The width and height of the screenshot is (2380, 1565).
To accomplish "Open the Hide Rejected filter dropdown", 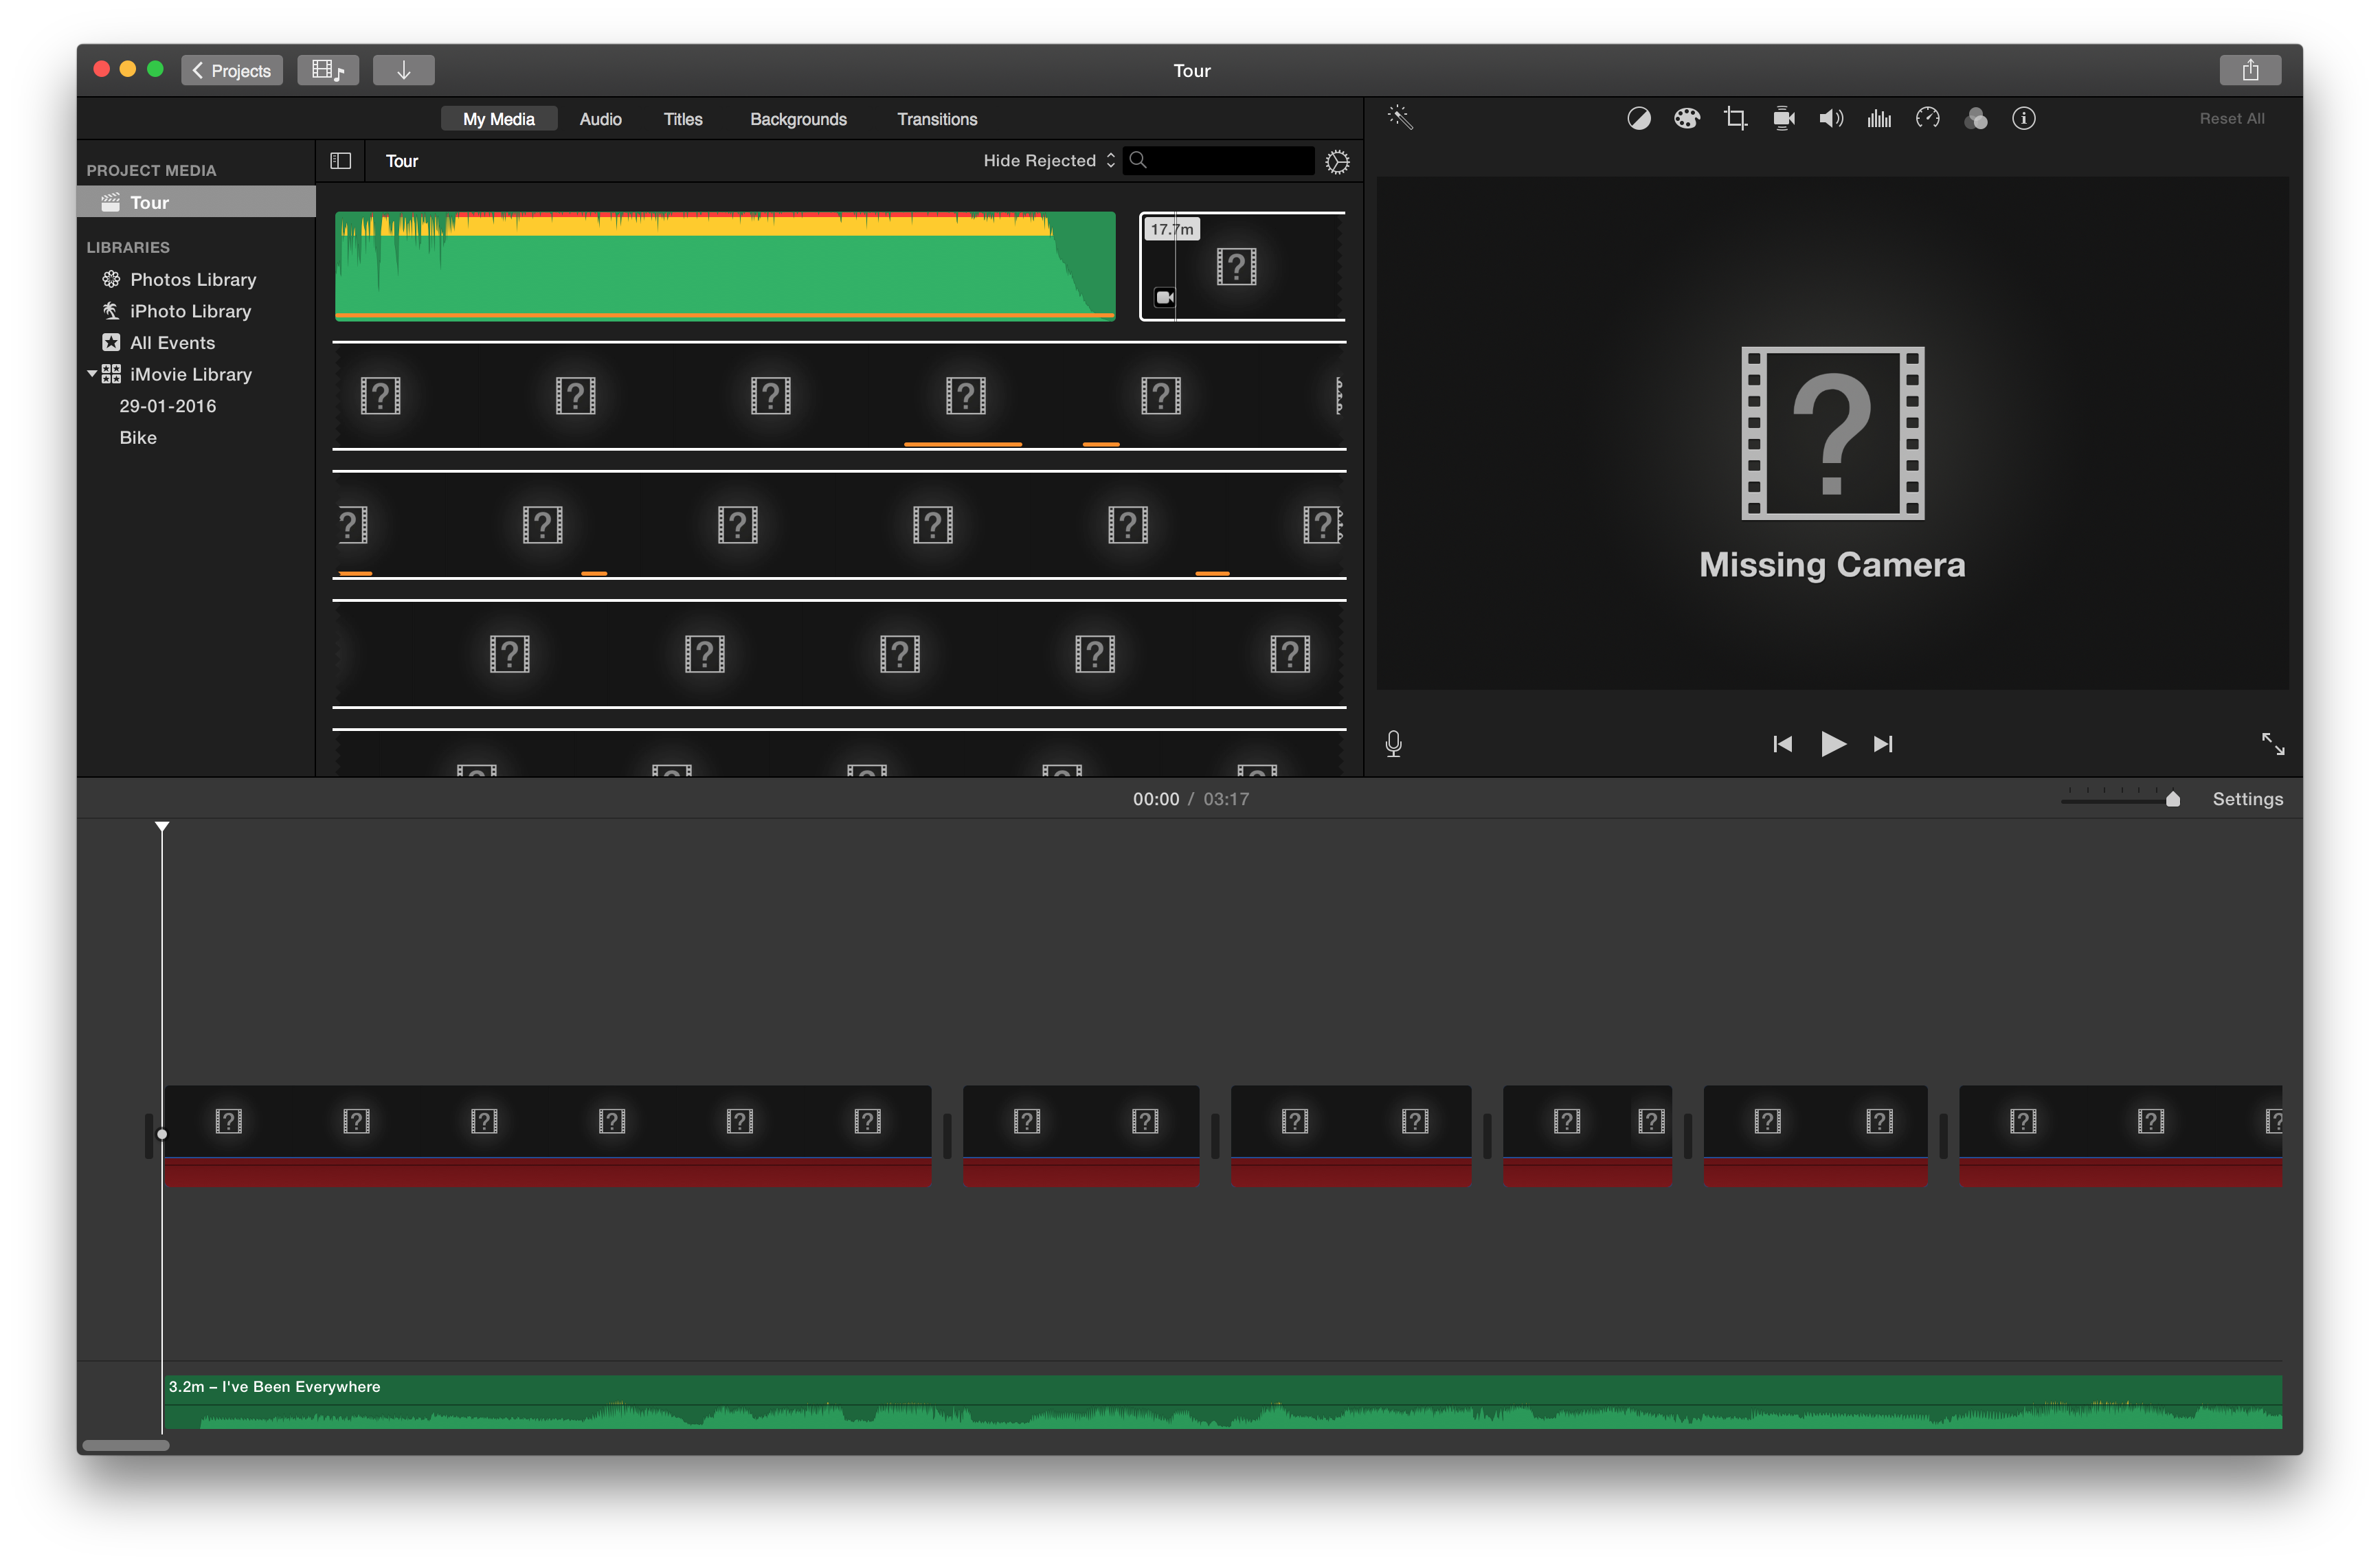I will click(1048, 160).
